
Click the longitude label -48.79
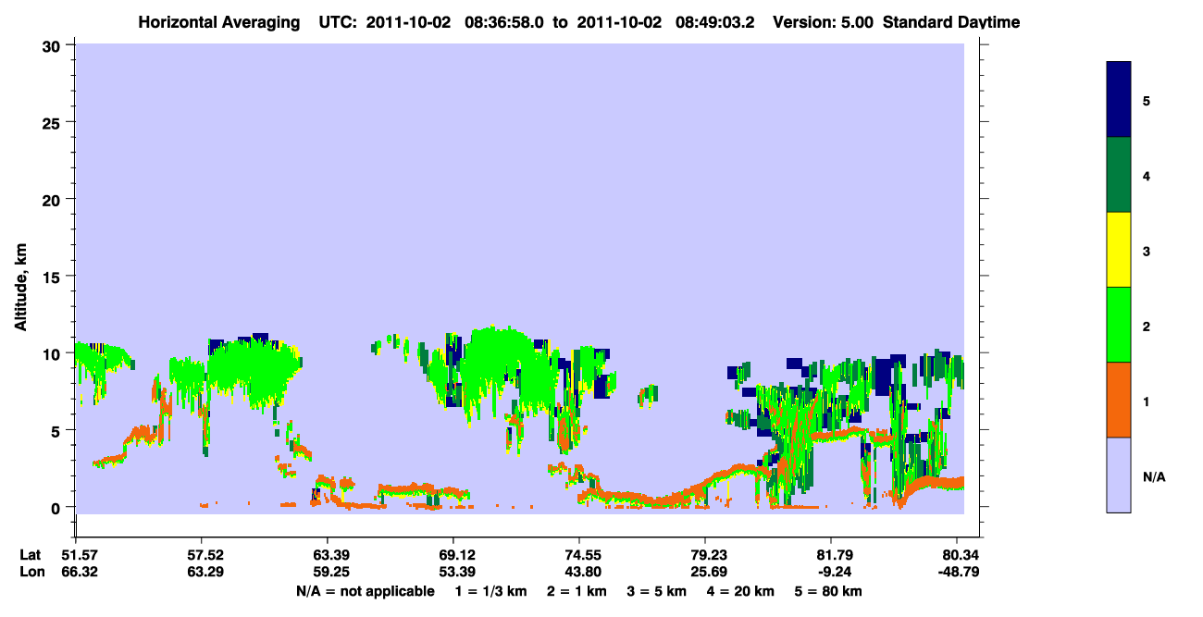pos(957,572)
